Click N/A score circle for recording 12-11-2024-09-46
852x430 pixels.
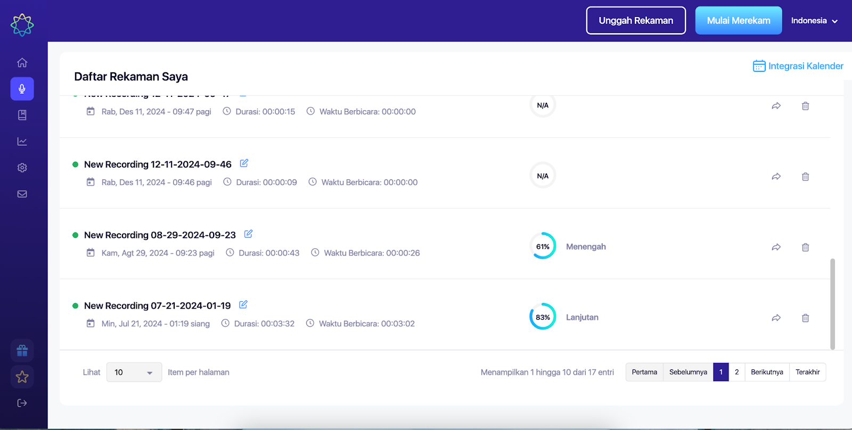pyautogui.click(x=543, y=176)
